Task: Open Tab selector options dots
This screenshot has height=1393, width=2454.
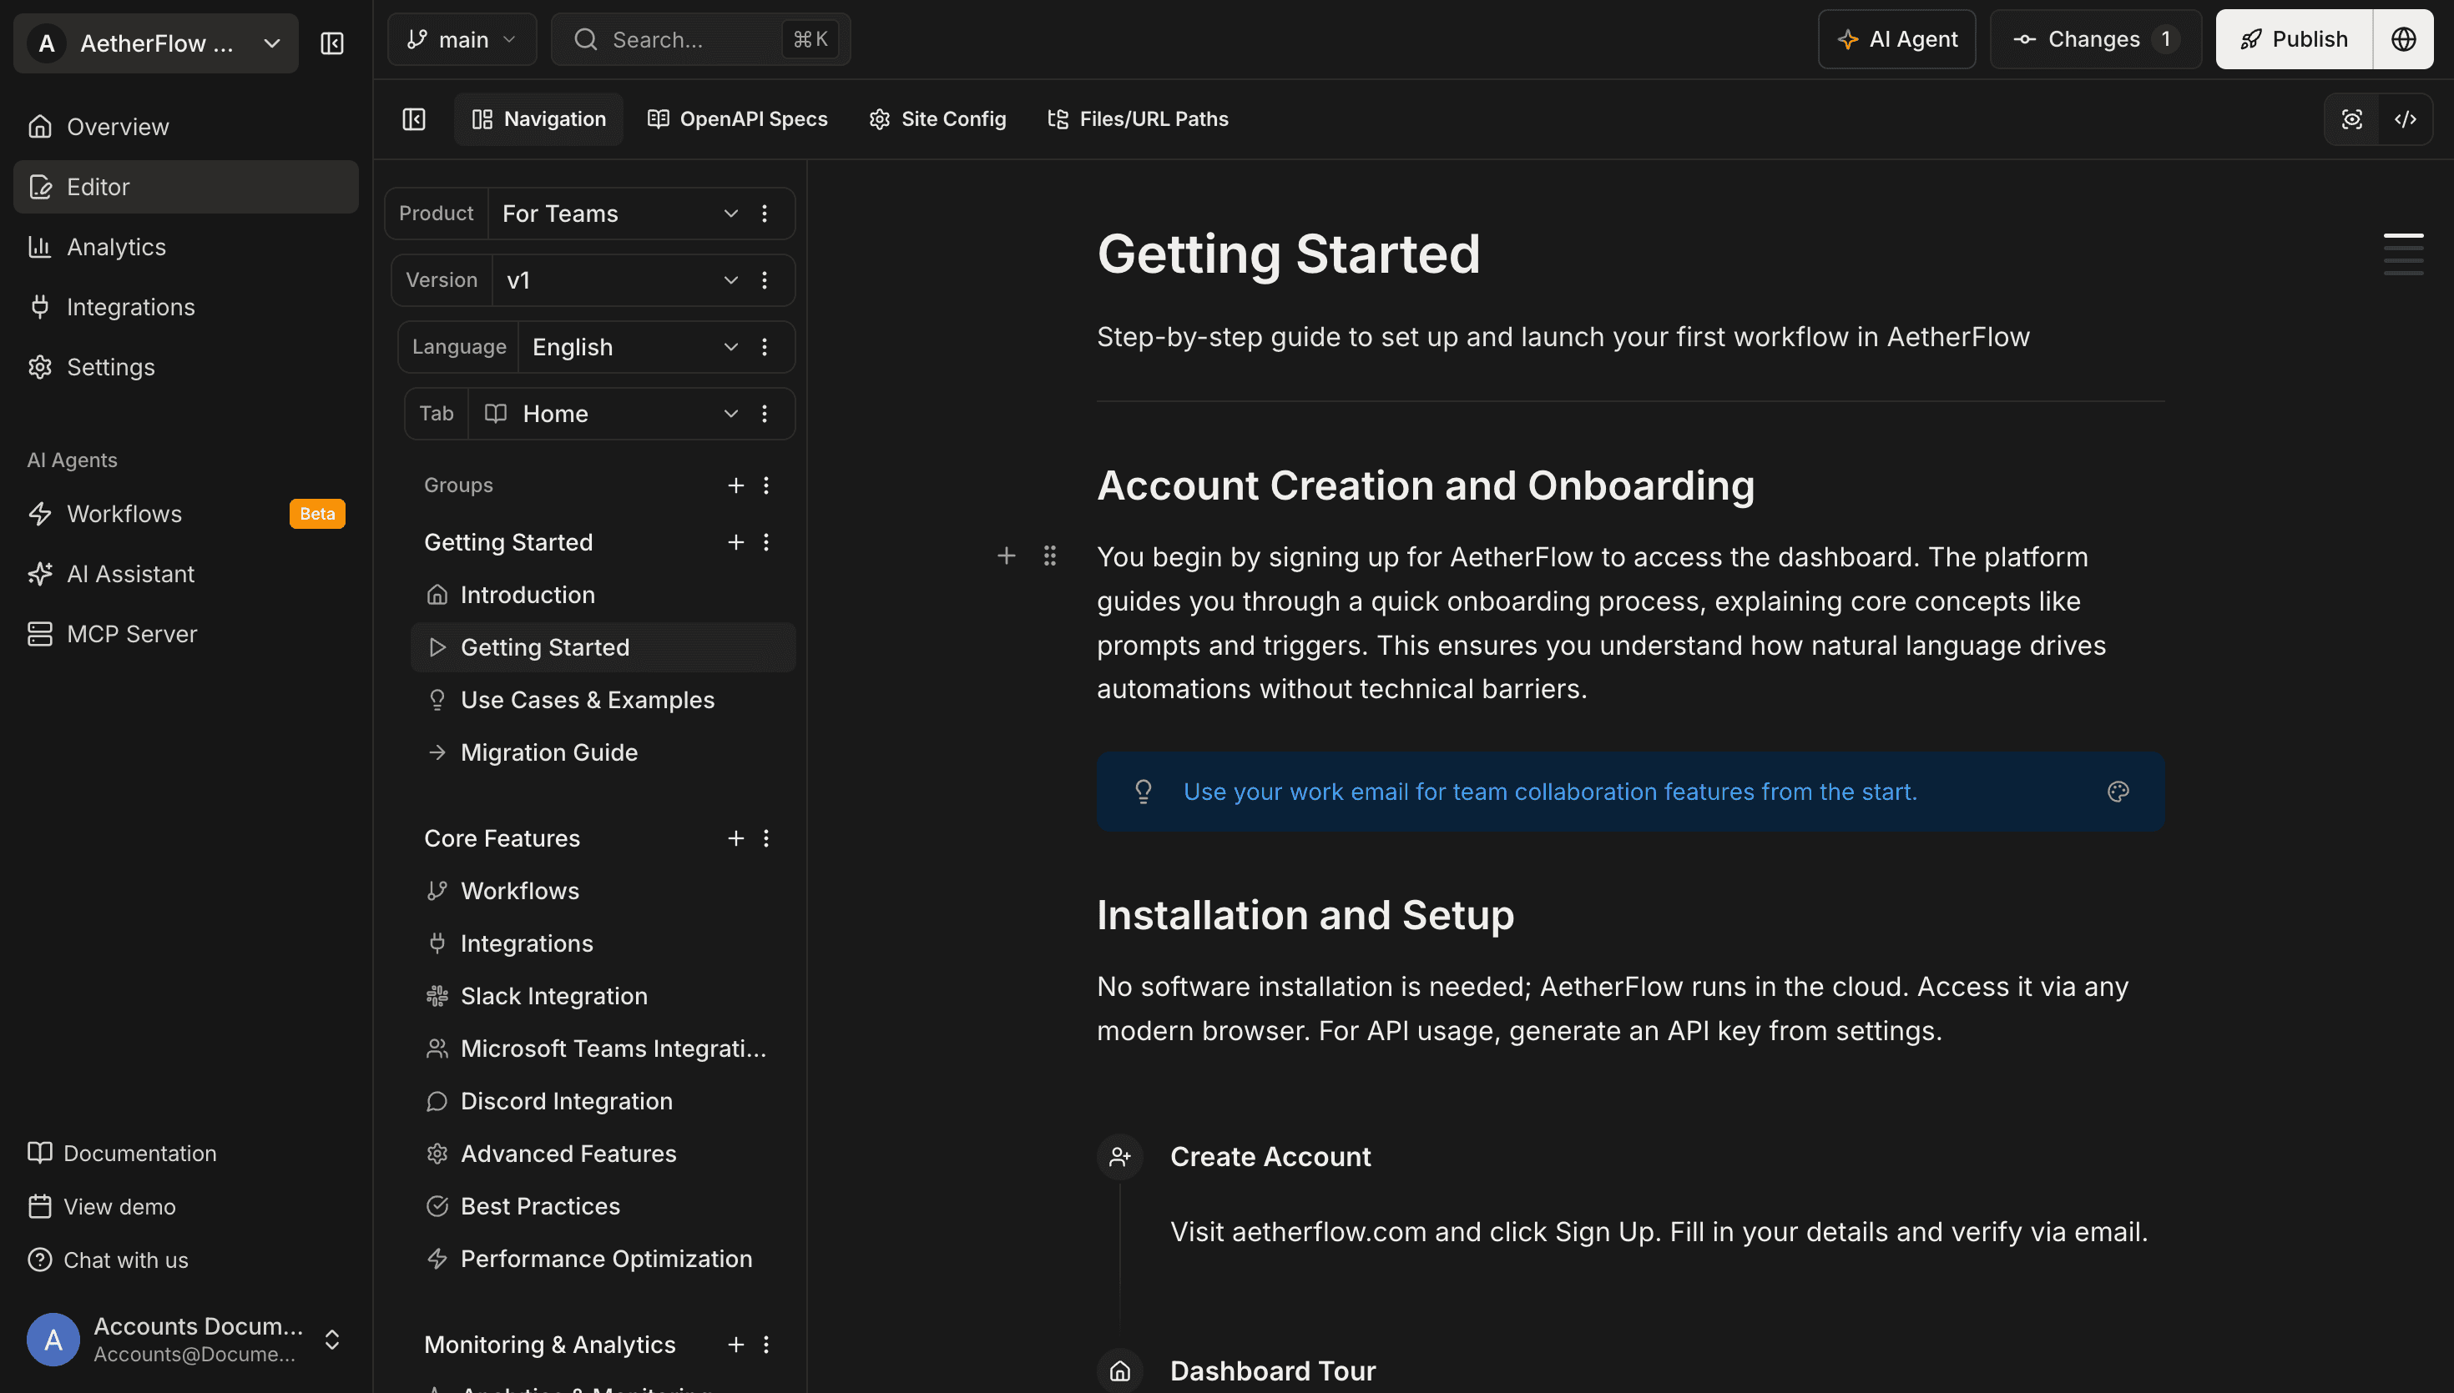Action: [x=764, y=413]
